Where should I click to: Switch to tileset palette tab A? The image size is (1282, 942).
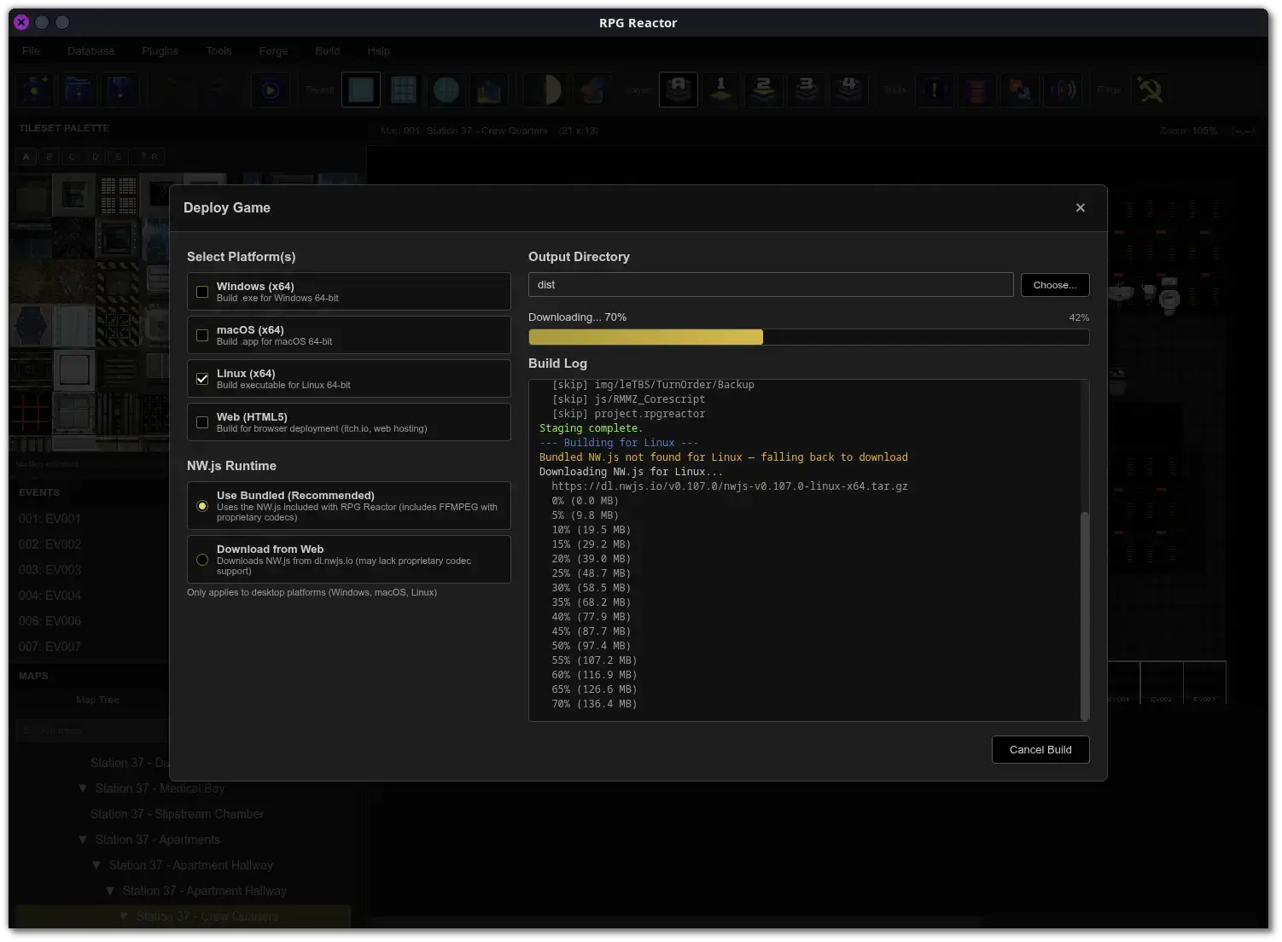26,157
